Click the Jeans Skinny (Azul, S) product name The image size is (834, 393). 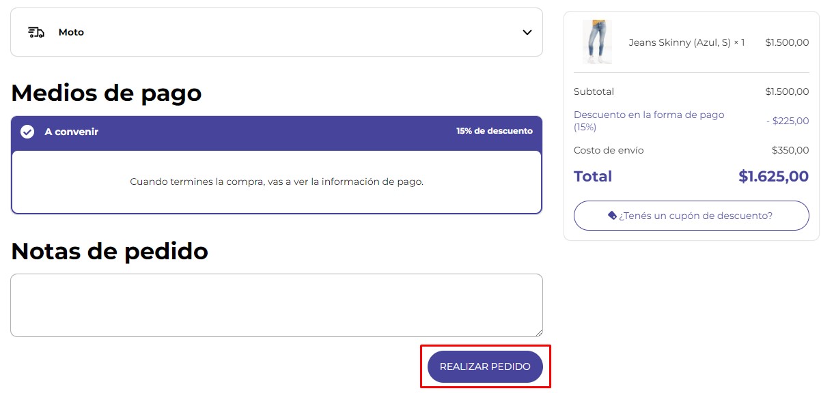(686, 42)
